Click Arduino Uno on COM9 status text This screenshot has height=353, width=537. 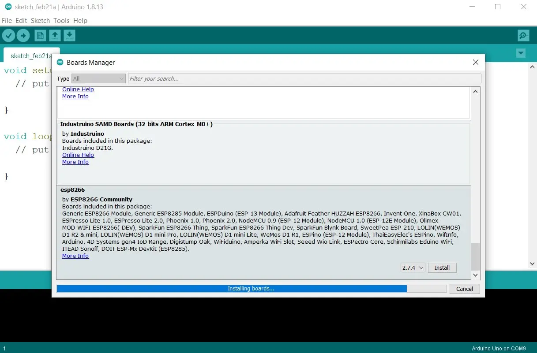tap(499, 348)
